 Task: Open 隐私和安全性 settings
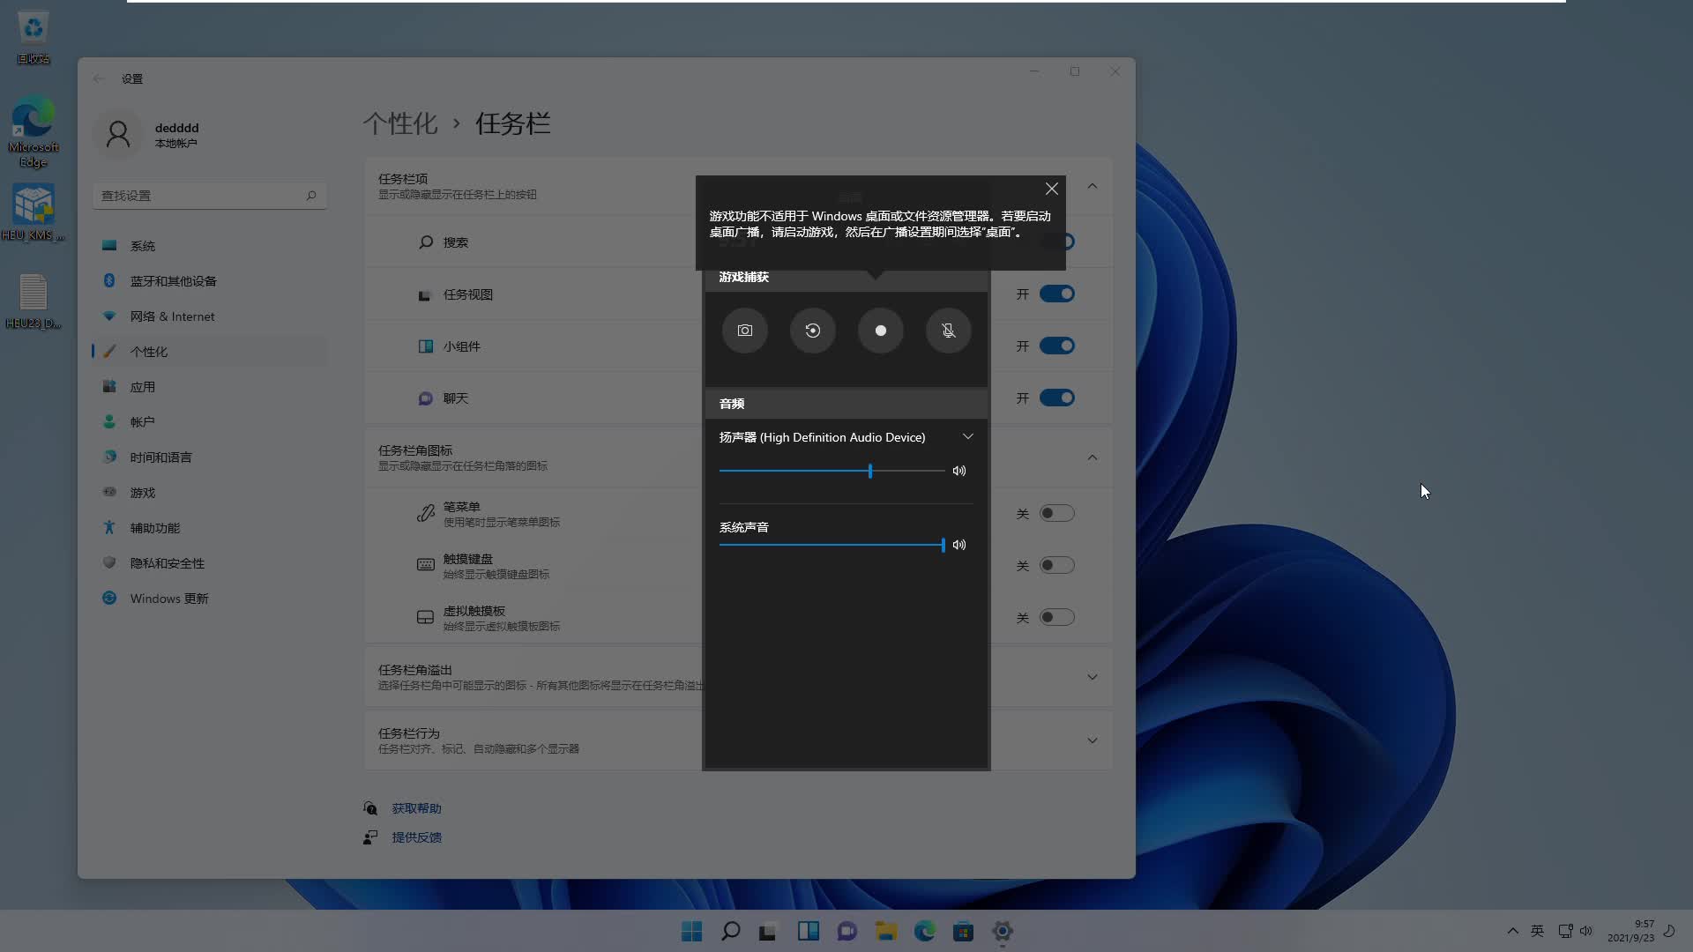click(x=210, y=563)
